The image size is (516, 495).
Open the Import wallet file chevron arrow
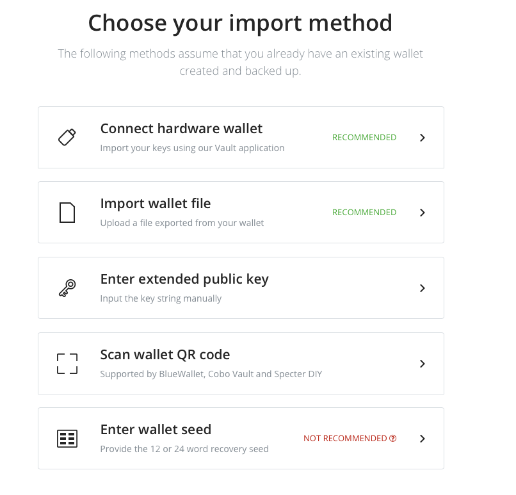tap(423, 213)
